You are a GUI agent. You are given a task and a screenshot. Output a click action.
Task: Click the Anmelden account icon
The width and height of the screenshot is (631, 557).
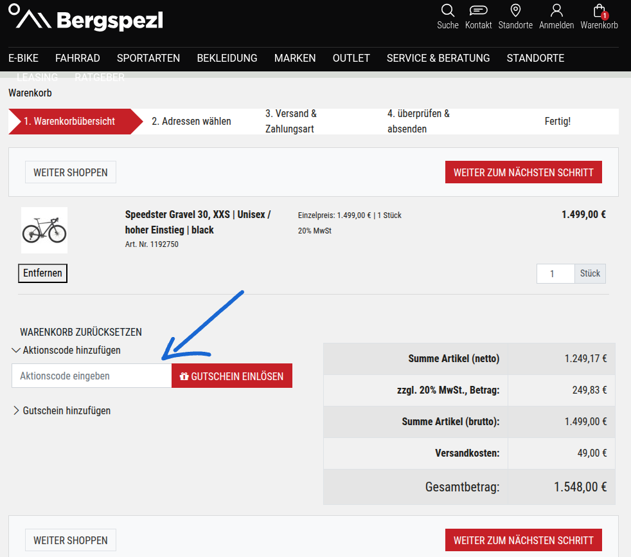click(x=556, y=12)
